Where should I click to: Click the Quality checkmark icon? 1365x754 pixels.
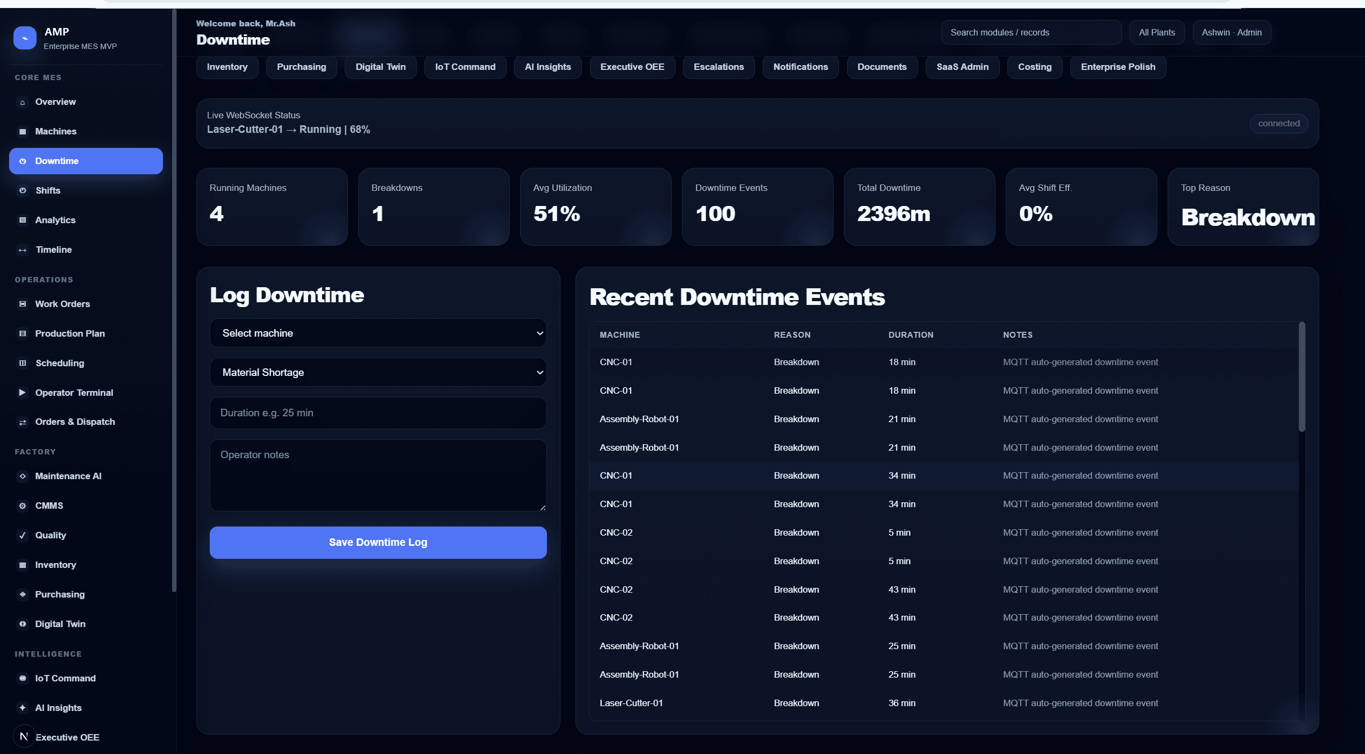pos(23,535)
